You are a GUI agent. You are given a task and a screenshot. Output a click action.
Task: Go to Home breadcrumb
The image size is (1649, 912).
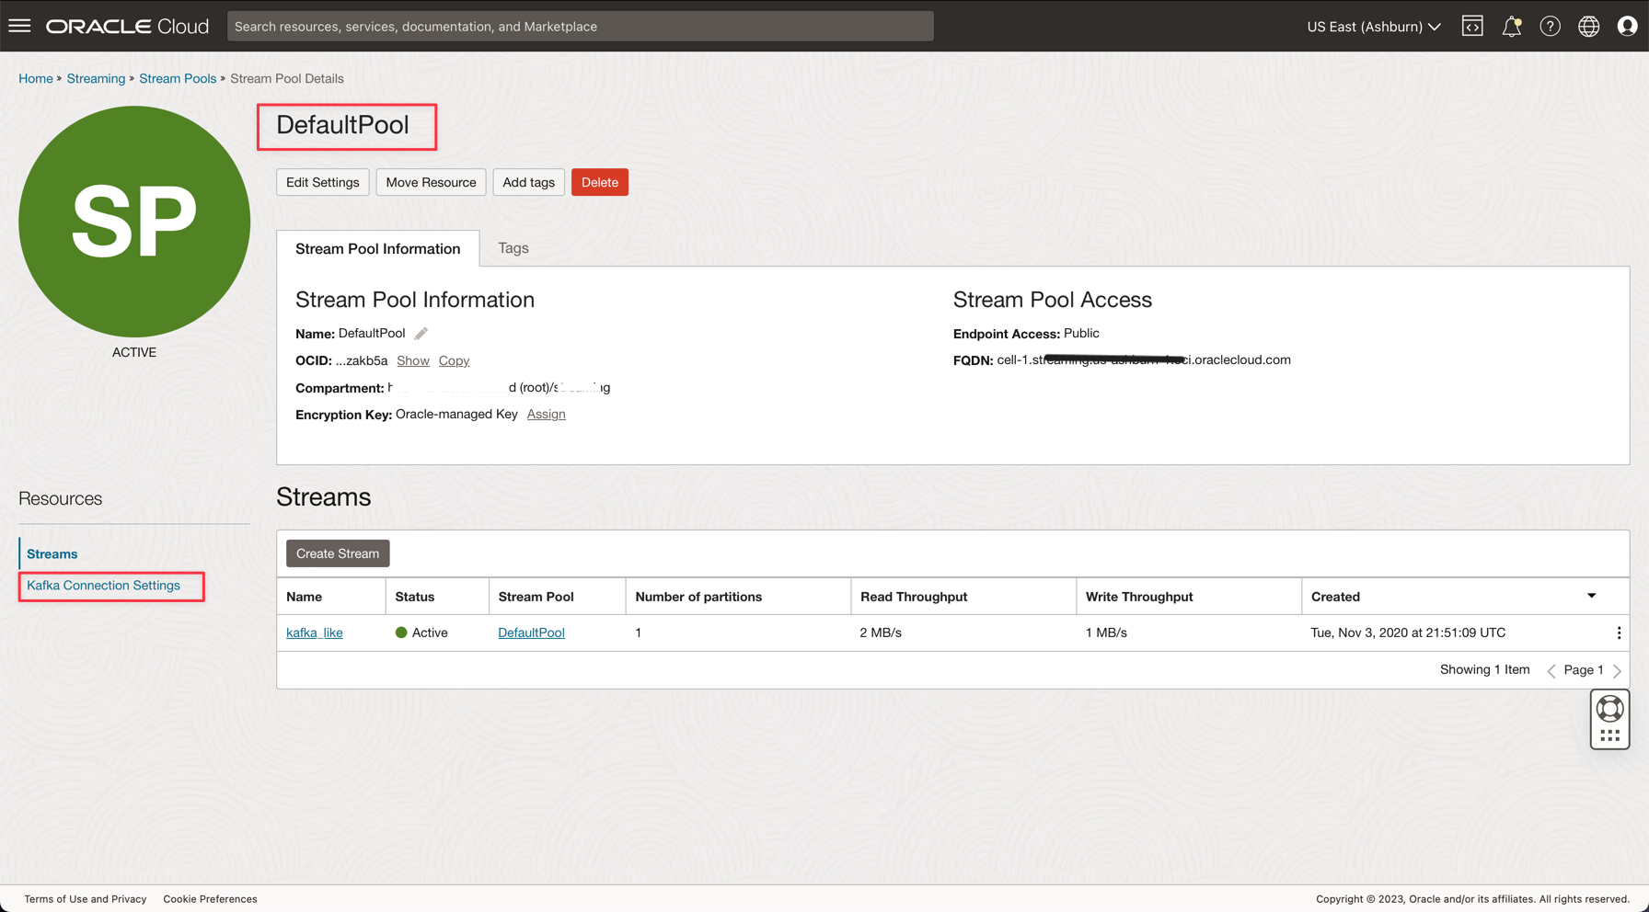36,78
